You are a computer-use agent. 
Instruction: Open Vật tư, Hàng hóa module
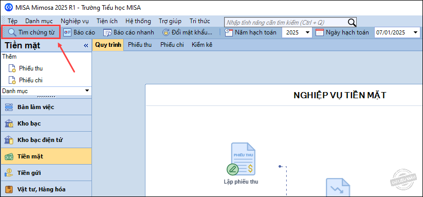point(46,189)
